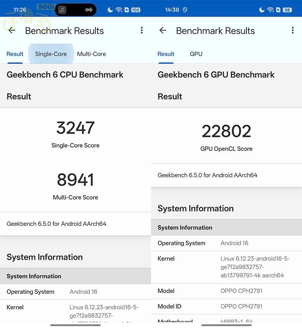Tap the GPU OpenCL Score of 22802
This screenshot has width=302, height=329.
226,131
